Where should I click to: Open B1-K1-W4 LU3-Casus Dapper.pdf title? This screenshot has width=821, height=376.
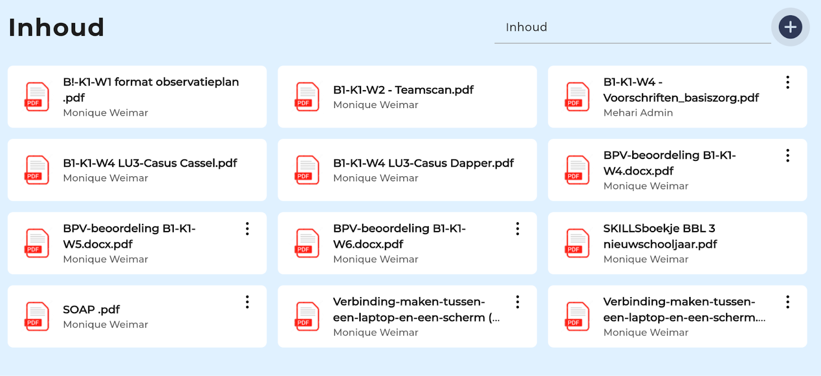pos(423,163)
